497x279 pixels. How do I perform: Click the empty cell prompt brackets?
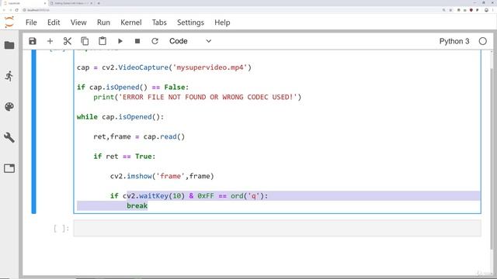click(x=61, y=229)
